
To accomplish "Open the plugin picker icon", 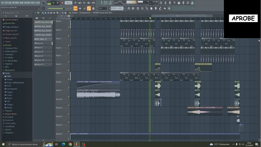I will (156, 8).
